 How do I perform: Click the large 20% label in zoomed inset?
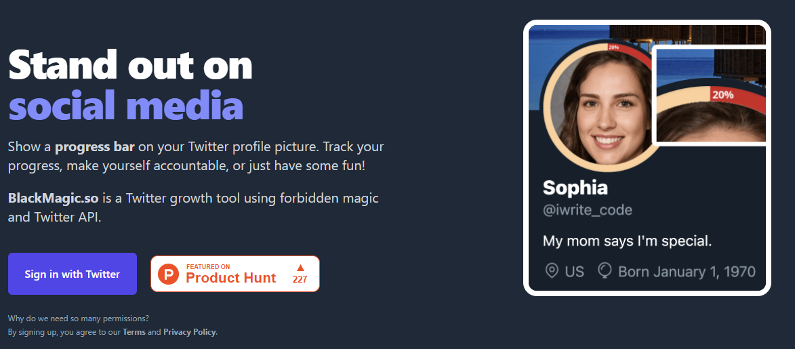click(x=722, y=95)
